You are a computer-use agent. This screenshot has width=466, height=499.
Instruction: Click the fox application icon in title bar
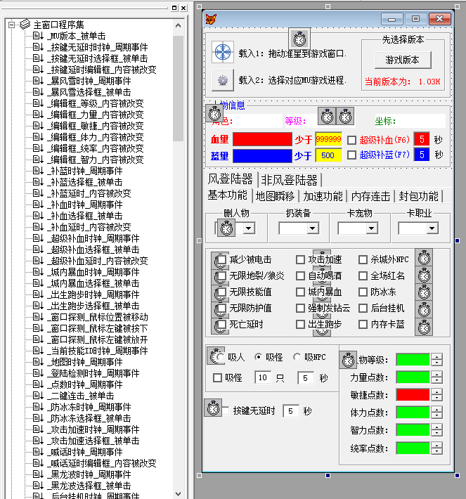(x=211, y=19)
